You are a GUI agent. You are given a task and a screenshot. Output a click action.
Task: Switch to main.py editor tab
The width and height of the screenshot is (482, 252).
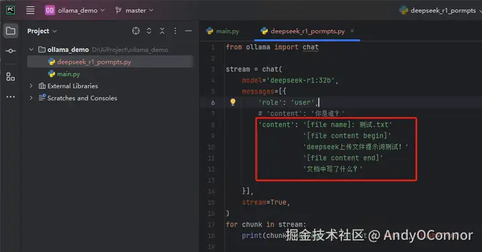[x=223, y=31]
